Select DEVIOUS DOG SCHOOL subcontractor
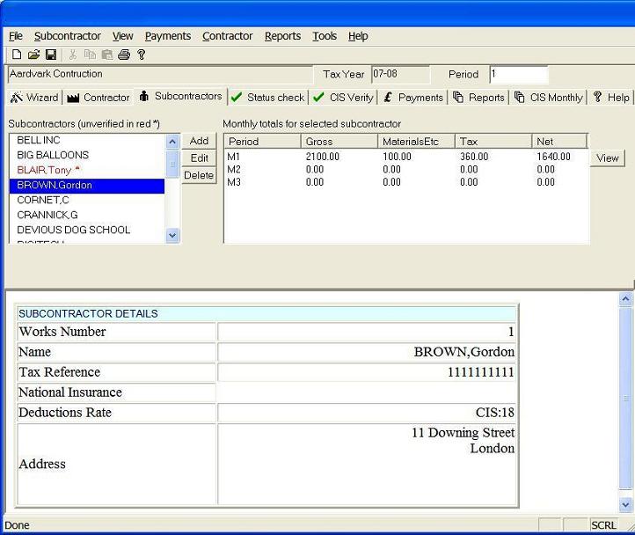This screenshot has width=635, height=535. coord(87,230)
